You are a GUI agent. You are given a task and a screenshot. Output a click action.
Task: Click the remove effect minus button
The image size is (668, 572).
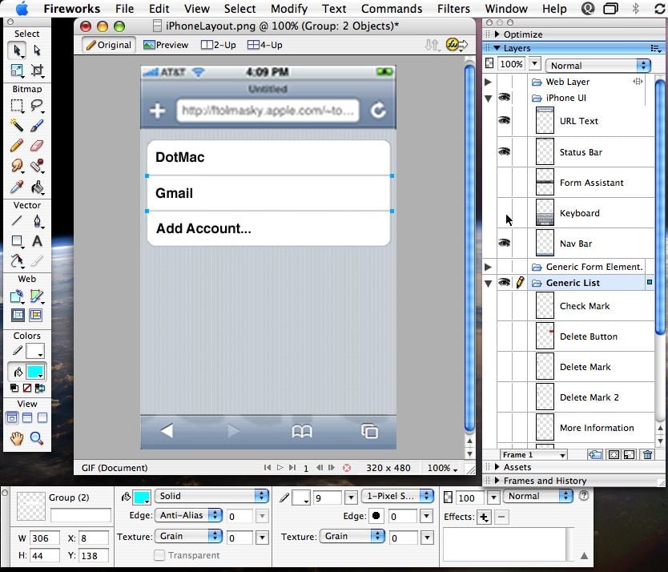coord(501,517)
